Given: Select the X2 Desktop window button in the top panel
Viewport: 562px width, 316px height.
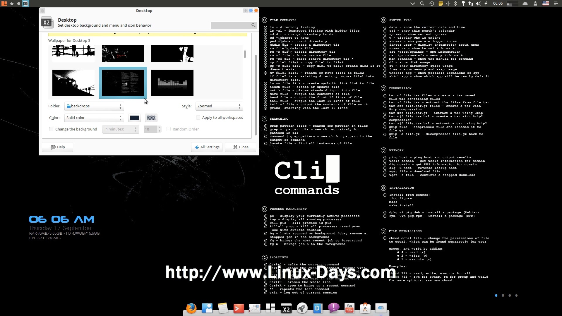Looking at the screenshot, I should point(26,4).
